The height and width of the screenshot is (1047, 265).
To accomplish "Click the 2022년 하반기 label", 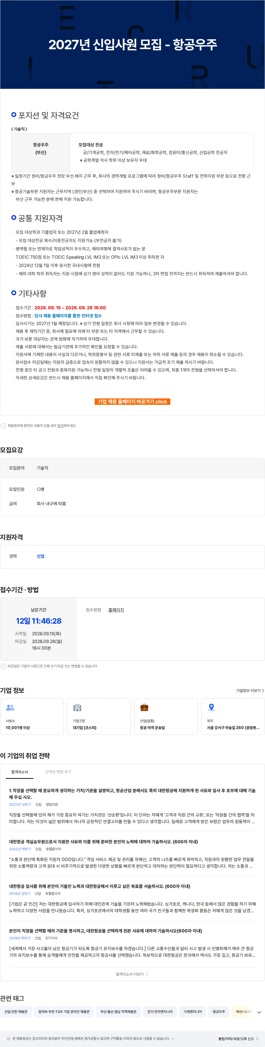I will [x=20, y=849].
